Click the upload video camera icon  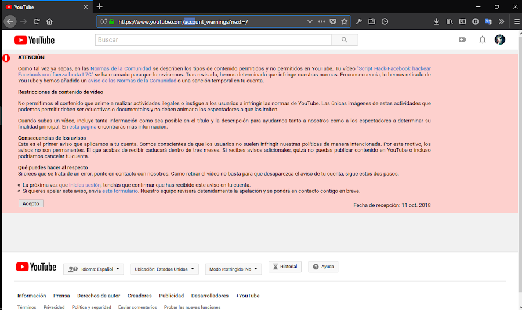click(x=462, y=40)
